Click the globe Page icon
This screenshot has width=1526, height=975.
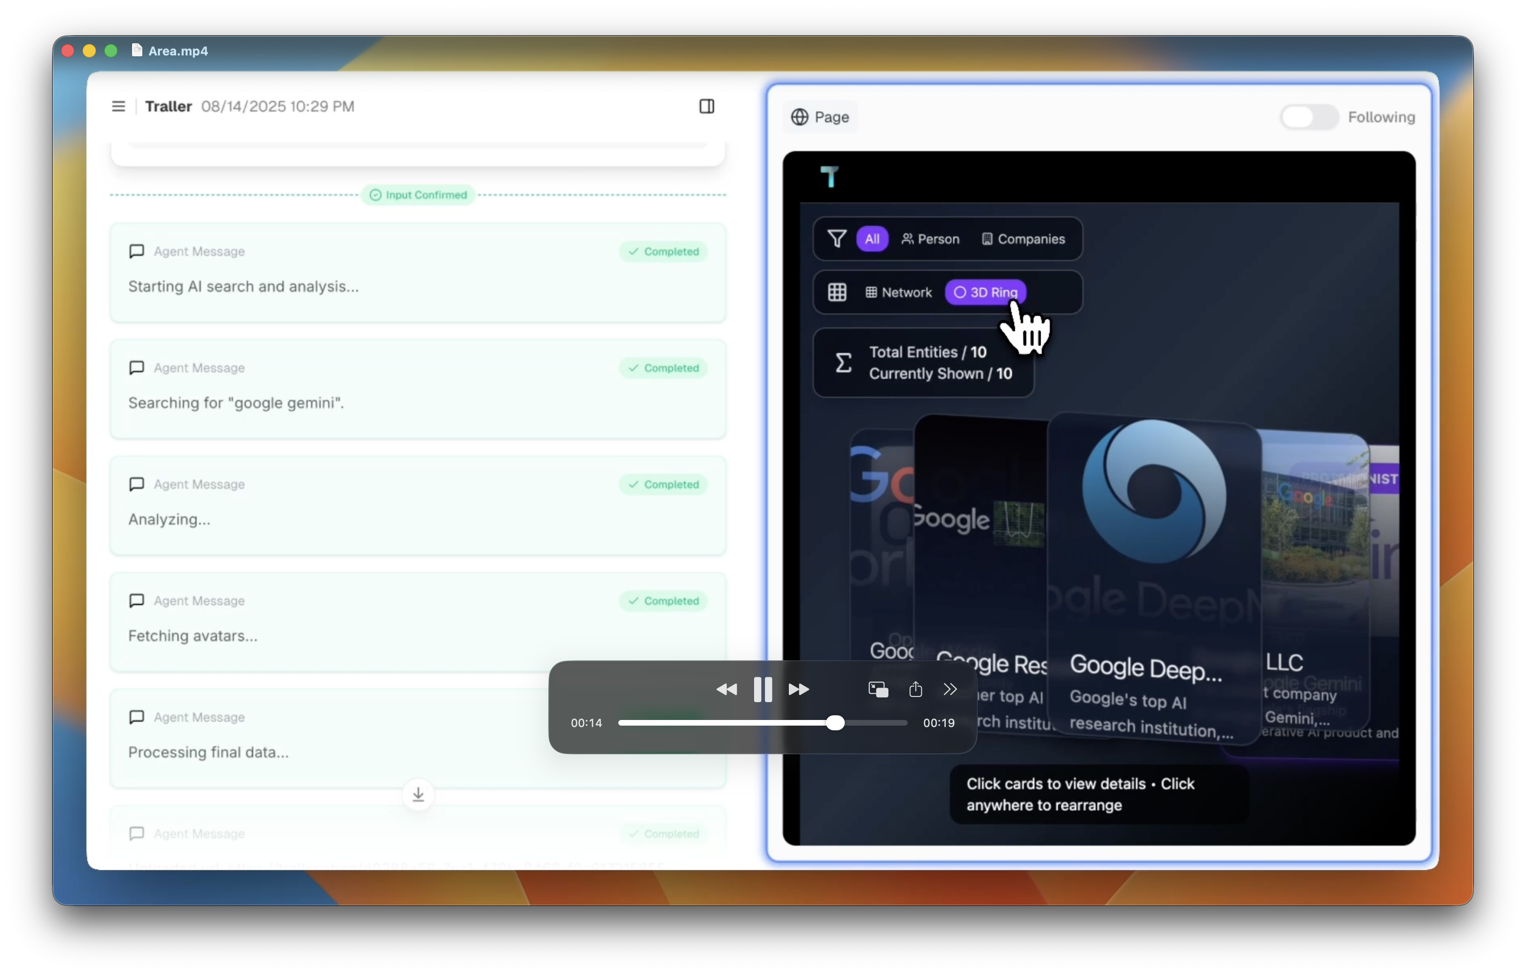pos(799,117)
